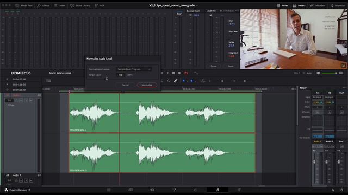
Task: Adjust the green monitor volume slider
Action: 330,73
